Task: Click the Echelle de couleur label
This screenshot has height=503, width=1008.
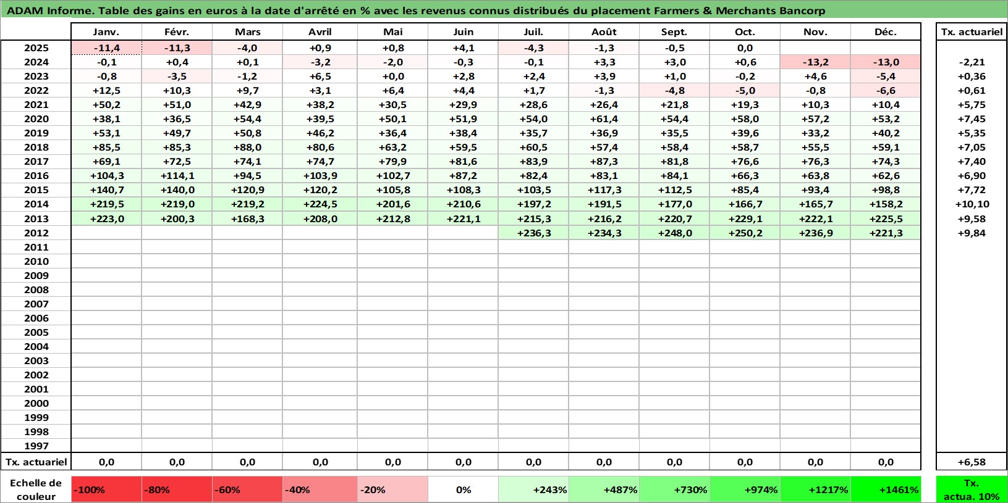Action: click(36, 489)
